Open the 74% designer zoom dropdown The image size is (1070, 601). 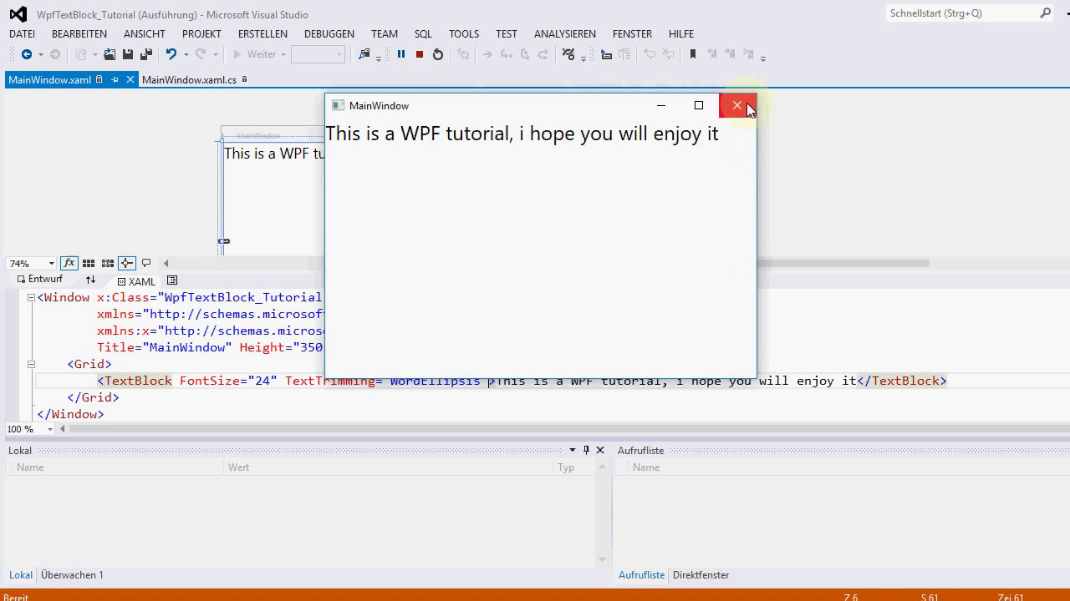(x=51, y=264)
